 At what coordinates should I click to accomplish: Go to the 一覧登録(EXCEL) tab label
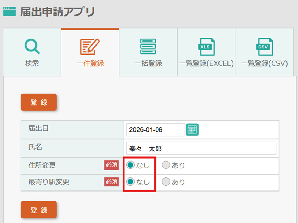(206, 64)
